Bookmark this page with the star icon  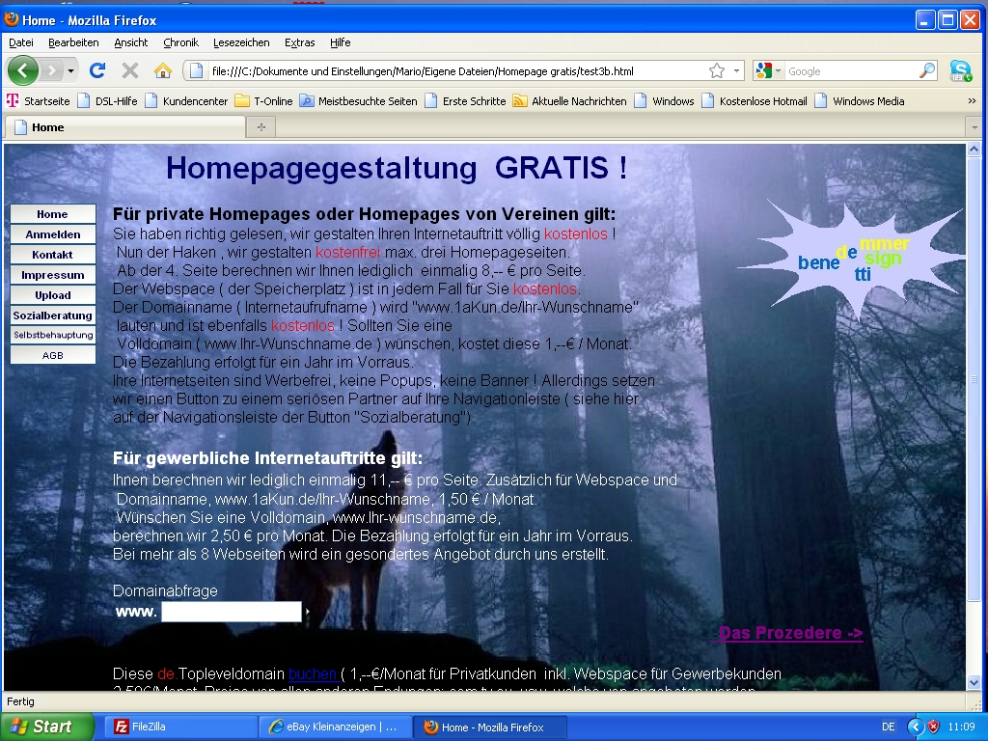[717, 71]
